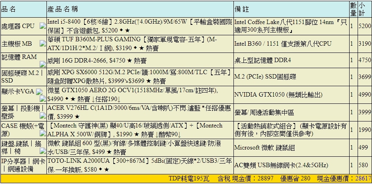Click the 499 subtotal for the keyboard set
Viewport: 372px width, 184px height.
tap(363, 148)
